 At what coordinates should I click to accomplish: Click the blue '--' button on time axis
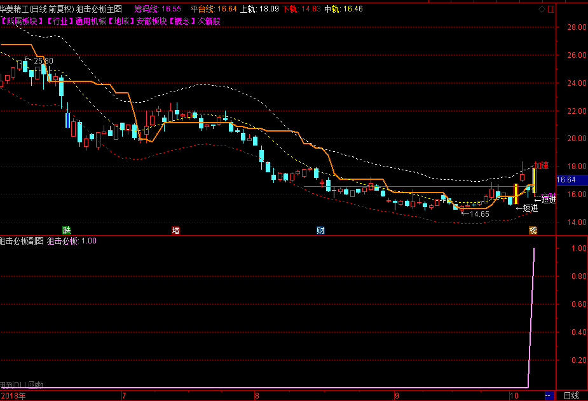(549, 395)
